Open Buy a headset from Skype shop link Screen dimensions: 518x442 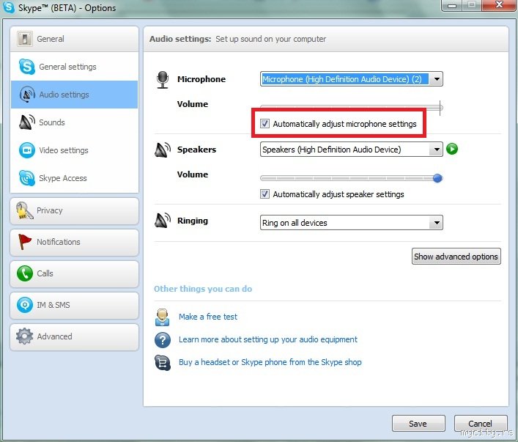[270, 362]
